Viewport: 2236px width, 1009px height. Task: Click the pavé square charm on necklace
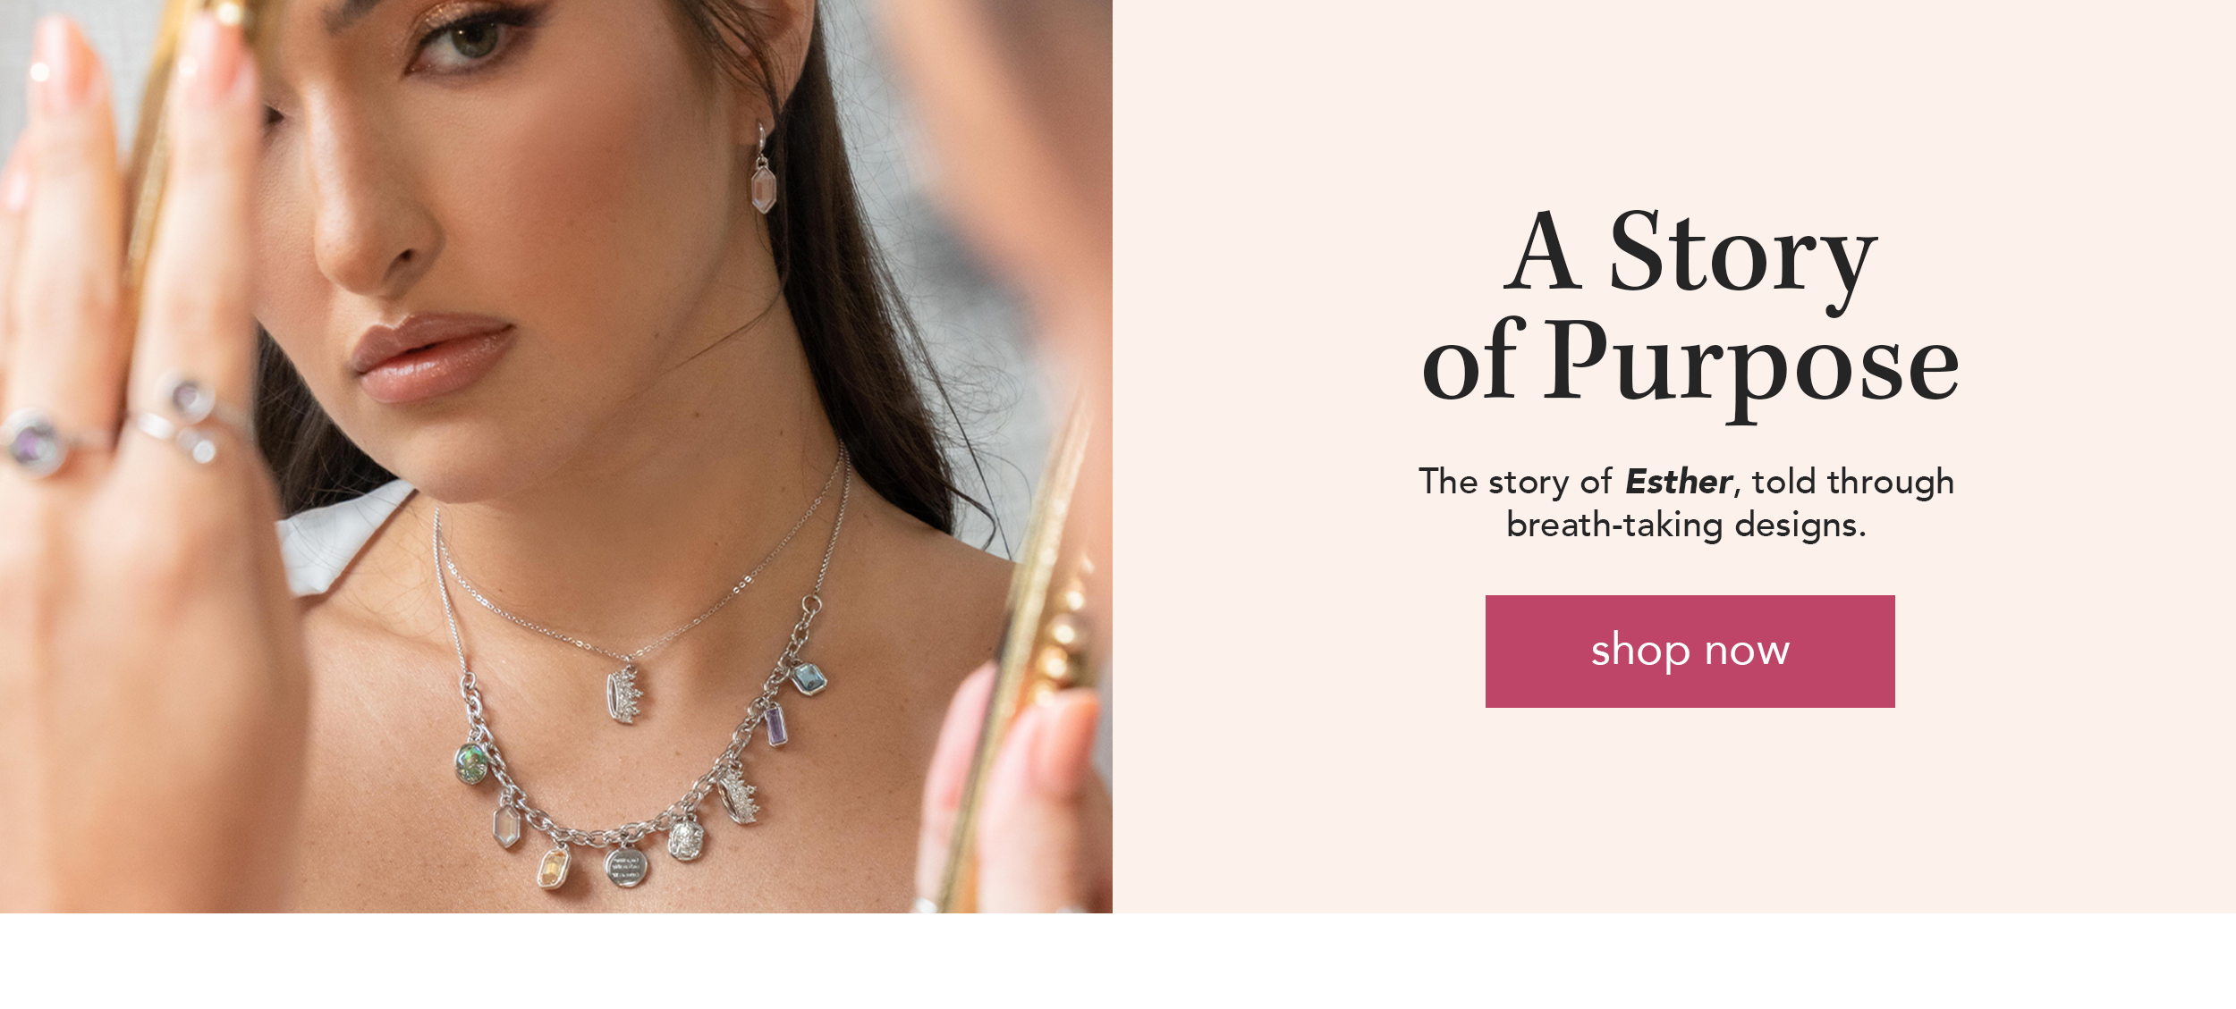(x=686, y=841)
